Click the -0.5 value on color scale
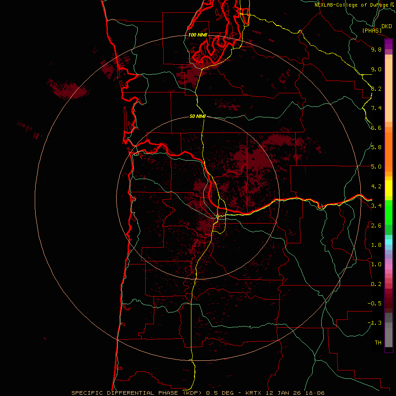The image size is (396, 396). tap(374, 304)
